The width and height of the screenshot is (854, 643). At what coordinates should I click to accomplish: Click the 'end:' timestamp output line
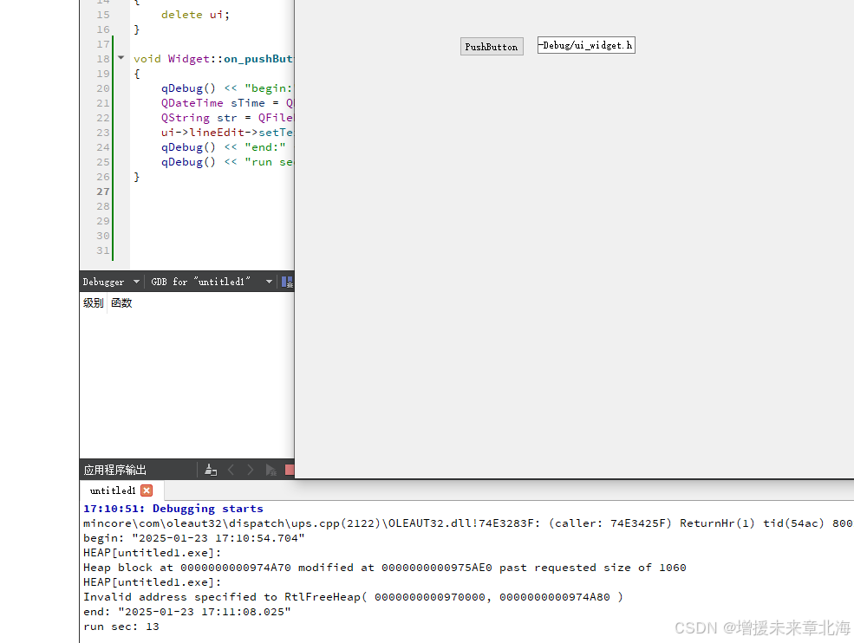pos(186,612)
